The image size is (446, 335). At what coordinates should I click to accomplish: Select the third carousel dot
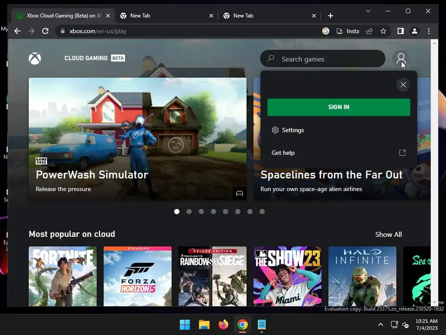(201, 212)
